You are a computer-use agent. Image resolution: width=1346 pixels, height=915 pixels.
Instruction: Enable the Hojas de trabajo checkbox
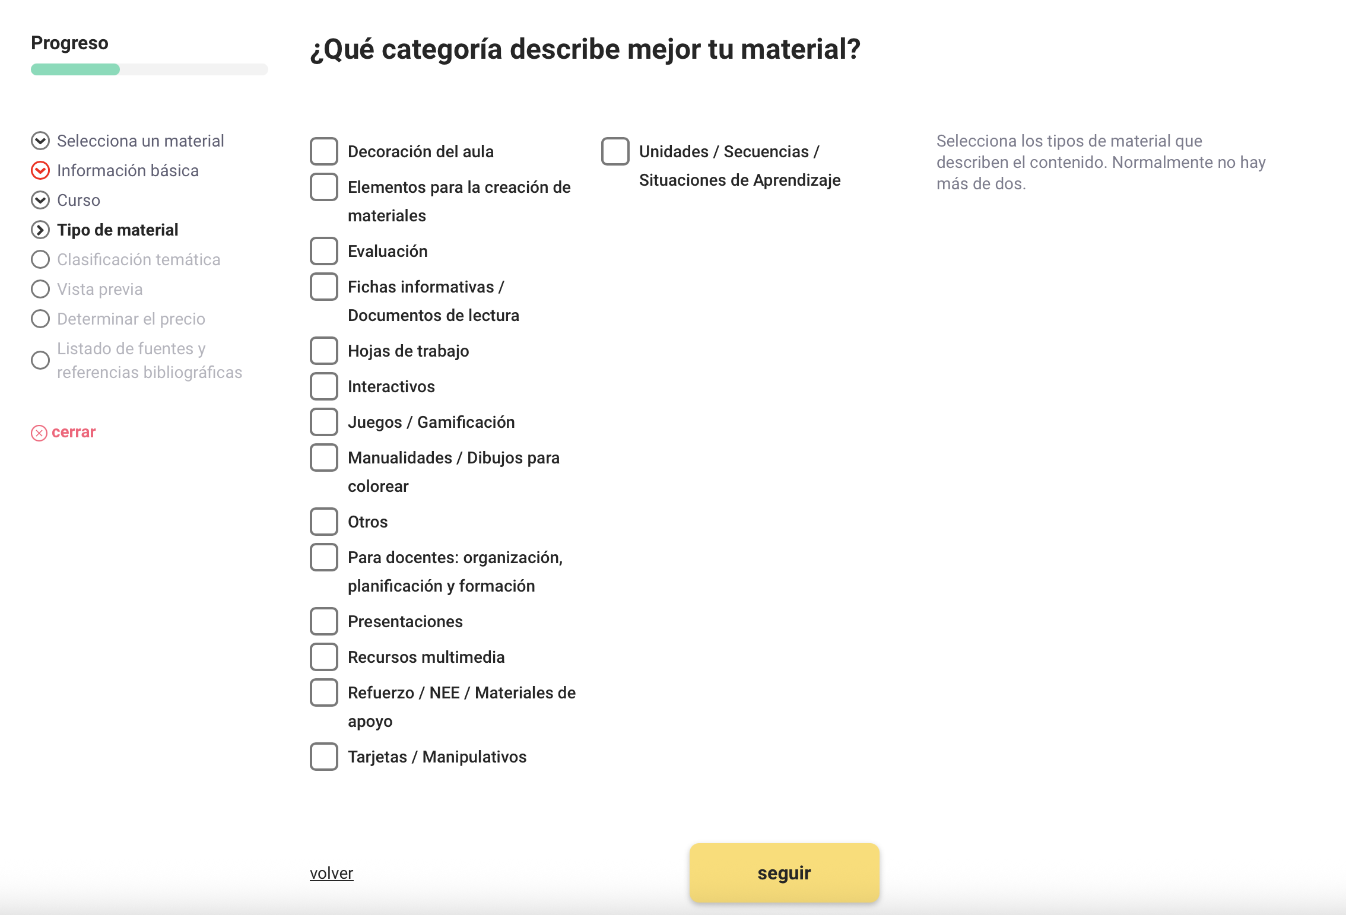tap(324, 351)
